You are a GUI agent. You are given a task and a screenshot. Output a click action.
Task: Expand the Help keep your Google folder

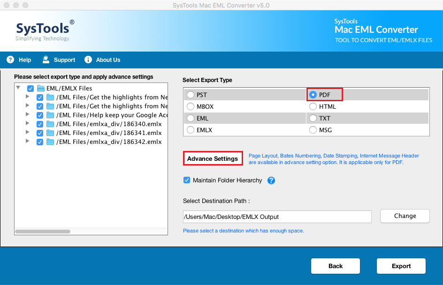click(x=27, y=114)
